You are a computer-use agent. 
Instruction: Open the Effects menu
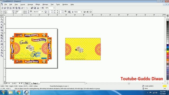tap(38, 4)
